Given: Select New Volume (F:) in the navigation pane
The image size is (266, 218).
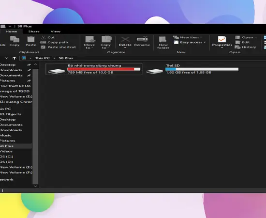Looking at the screenshot, I should (16, 172).
